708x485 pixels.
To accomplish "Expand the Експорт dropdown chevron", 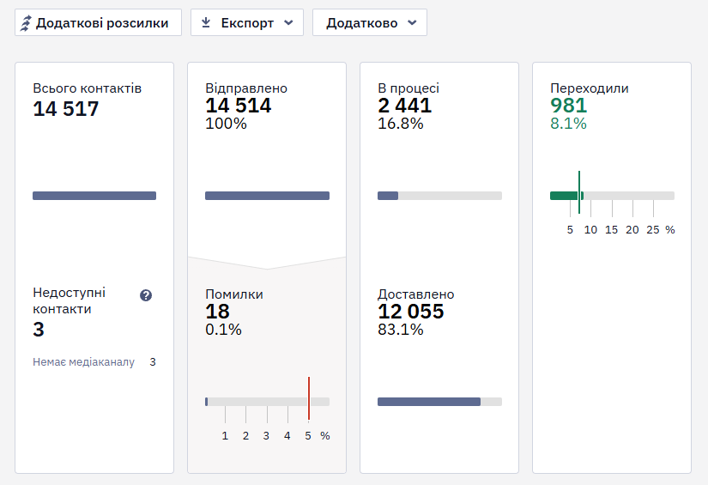I will (x=288, y=22).
